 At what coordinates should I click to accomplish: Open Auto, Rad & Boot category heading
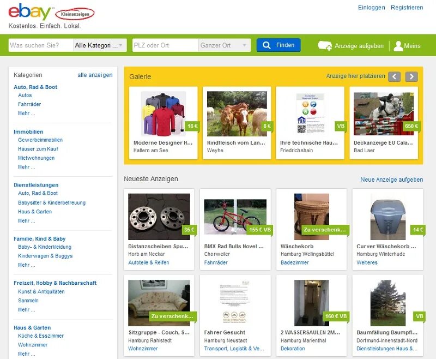point(35,87)
